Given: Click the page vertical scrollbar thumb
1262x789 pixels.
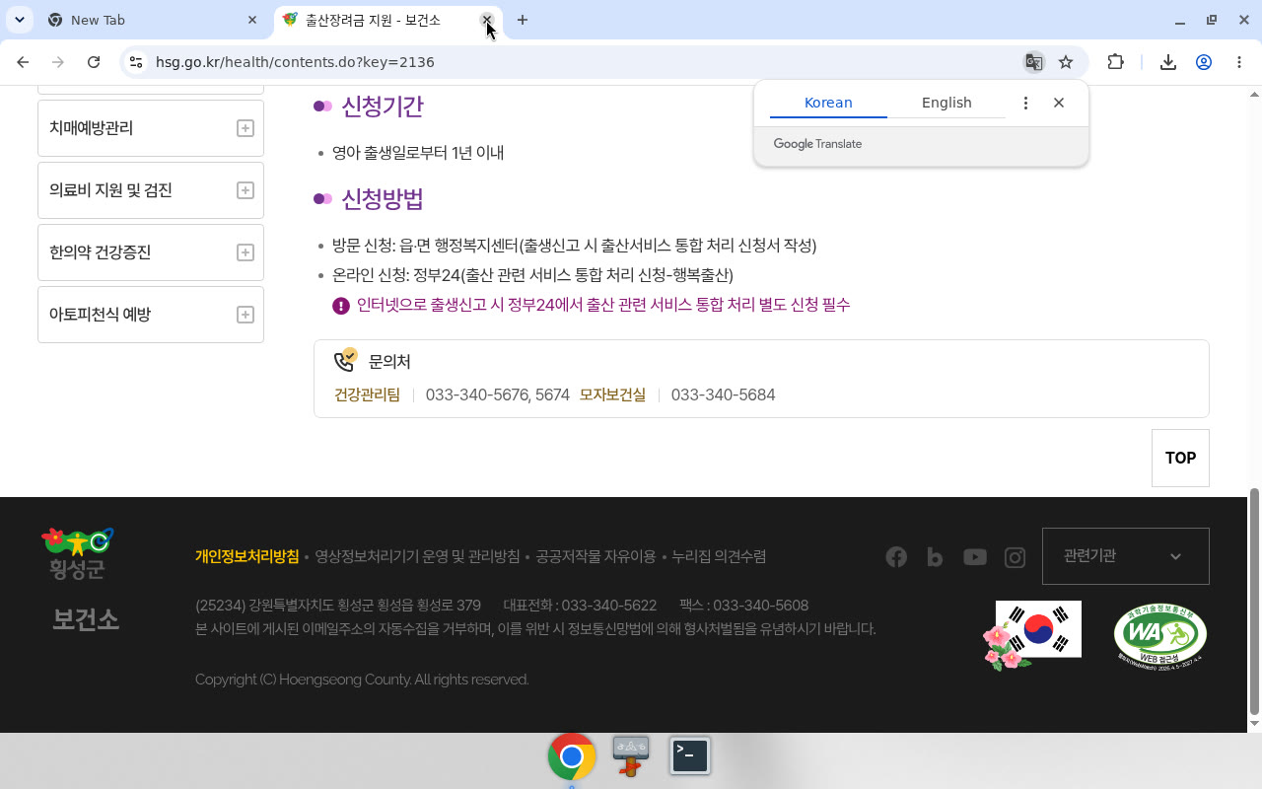Looking at the screenshot, I should pos(1254,602).
